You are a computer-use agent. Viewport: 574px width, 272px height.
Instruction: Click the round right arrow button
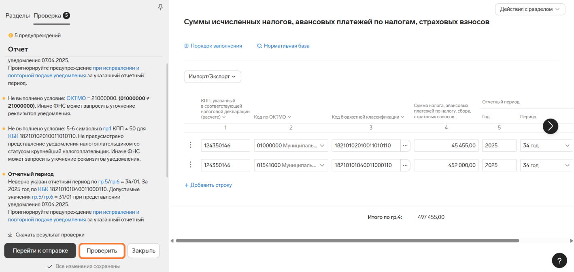550,126
